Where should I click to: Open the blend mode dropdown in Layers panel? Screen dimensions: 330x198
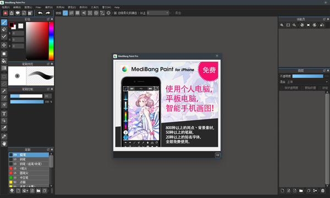point(307,82)
